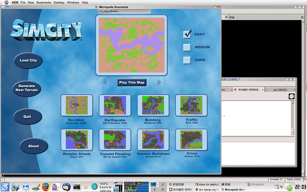Enable the HARD difficulty checkbox
307x192 pixels.
tap(187, 60)
